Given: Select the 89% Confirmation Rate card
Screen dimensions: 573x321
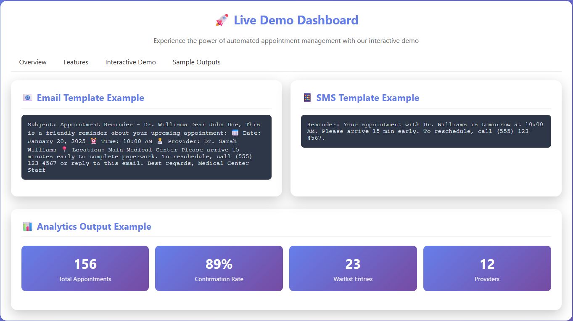Looking at the screenshot, I should (x=219, y=268).
